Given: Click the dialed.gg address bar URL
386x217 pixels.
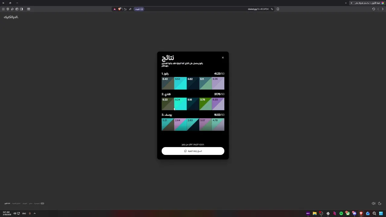Looking at the screenshot, I should [x=258, y=9].
